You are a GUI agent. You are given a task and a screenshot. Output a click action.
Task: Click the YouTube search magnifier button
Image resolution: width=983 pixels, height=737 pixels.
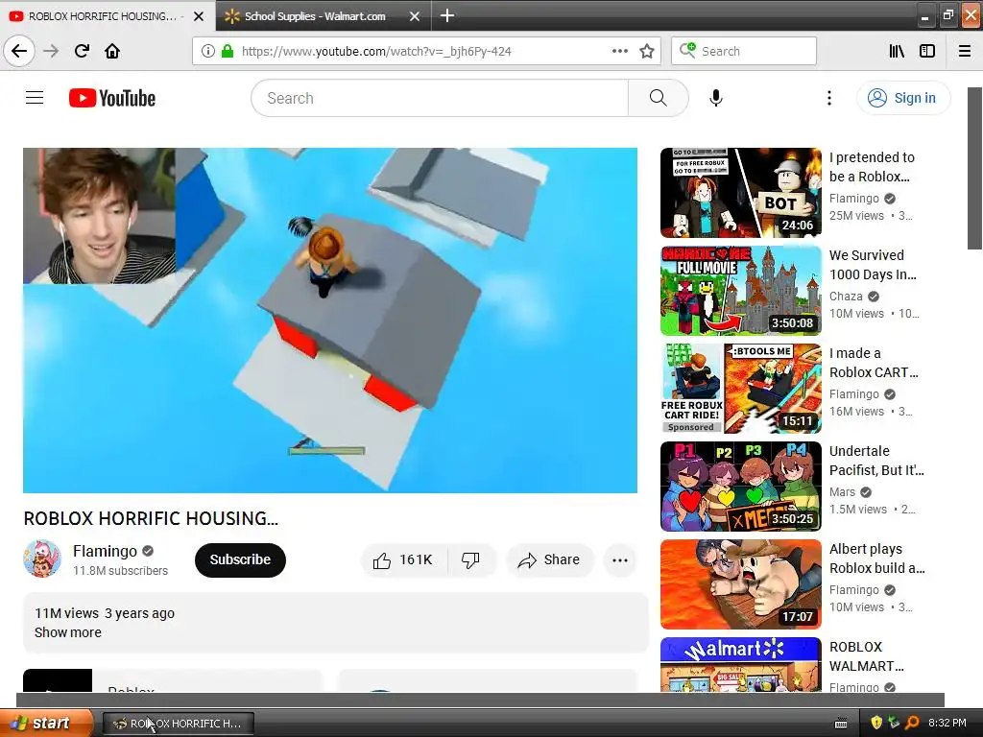[x=658, y=98]
